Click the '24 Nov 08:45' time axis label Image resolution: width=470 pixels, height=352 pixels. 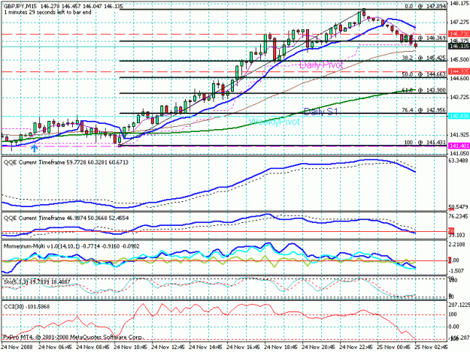[93, 347]
